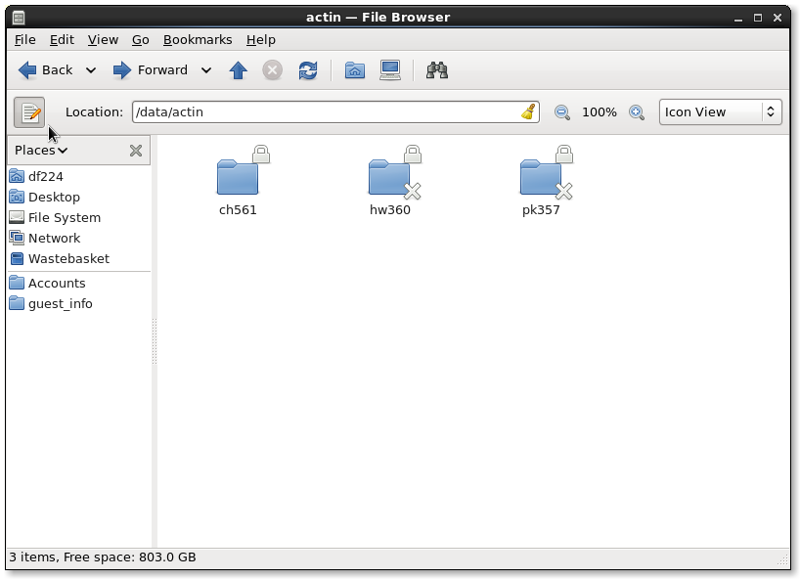Click the Forward navigation button
This screenshot has height=579, width=800.
(151, 70)
